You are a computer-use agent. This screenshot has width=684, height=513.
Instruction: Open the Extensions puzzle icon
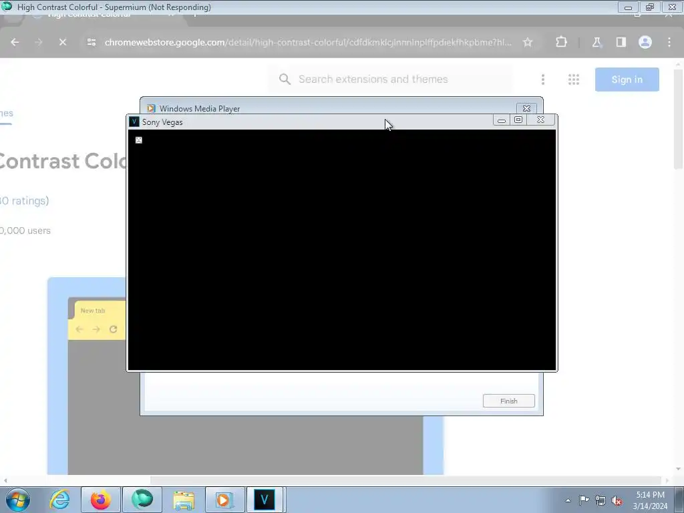pos(561,42)
